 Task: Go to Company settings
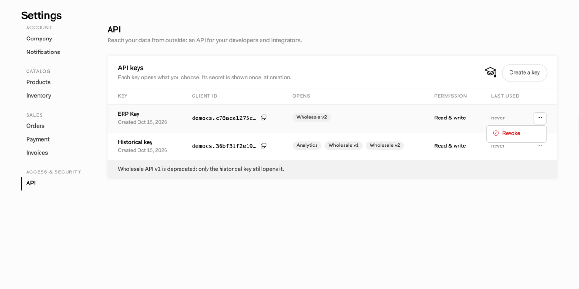39,39
